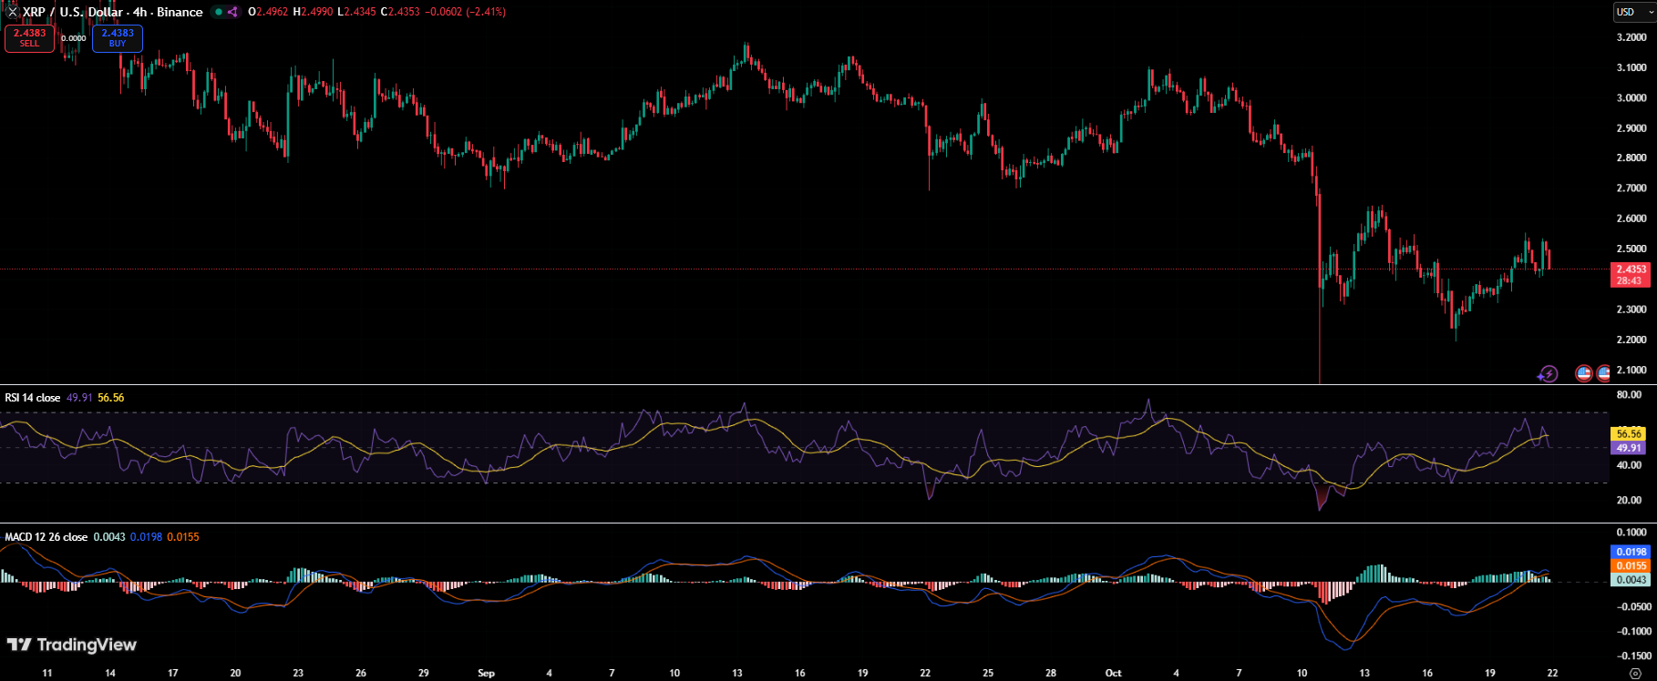Select the RSI 14 close legend
The image size is (1657, 681).
point(33,398)
